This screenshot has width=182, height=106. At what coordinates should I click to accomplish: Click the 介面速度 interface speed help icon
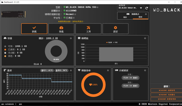pyautogui.click(x=145, y=70)
